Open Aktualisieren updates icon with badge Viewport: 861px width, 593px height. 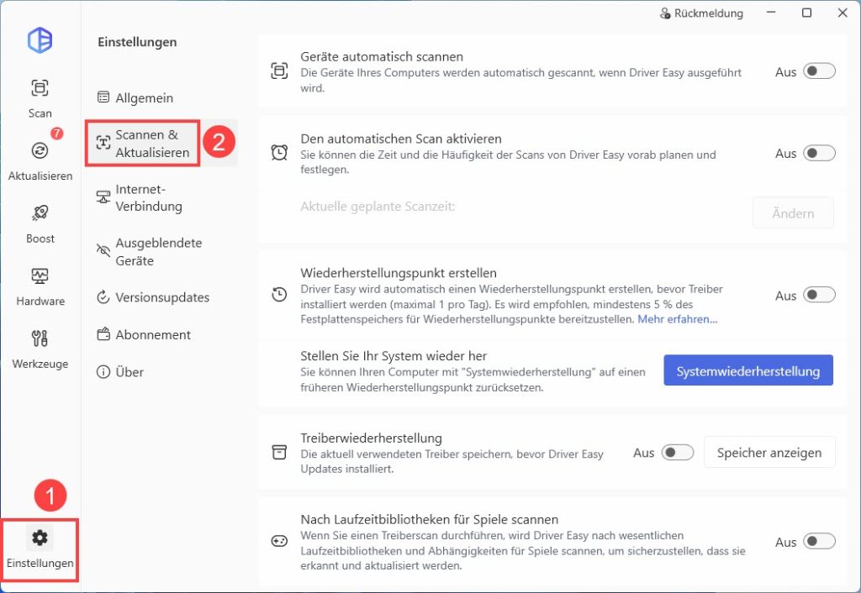[40, 150]
